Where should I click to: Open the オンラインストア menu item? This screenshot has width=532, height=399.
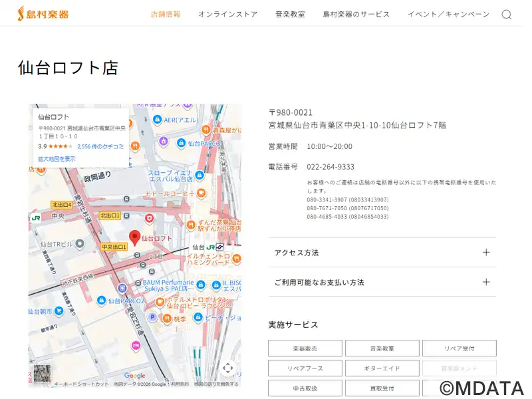pos(227,14)
